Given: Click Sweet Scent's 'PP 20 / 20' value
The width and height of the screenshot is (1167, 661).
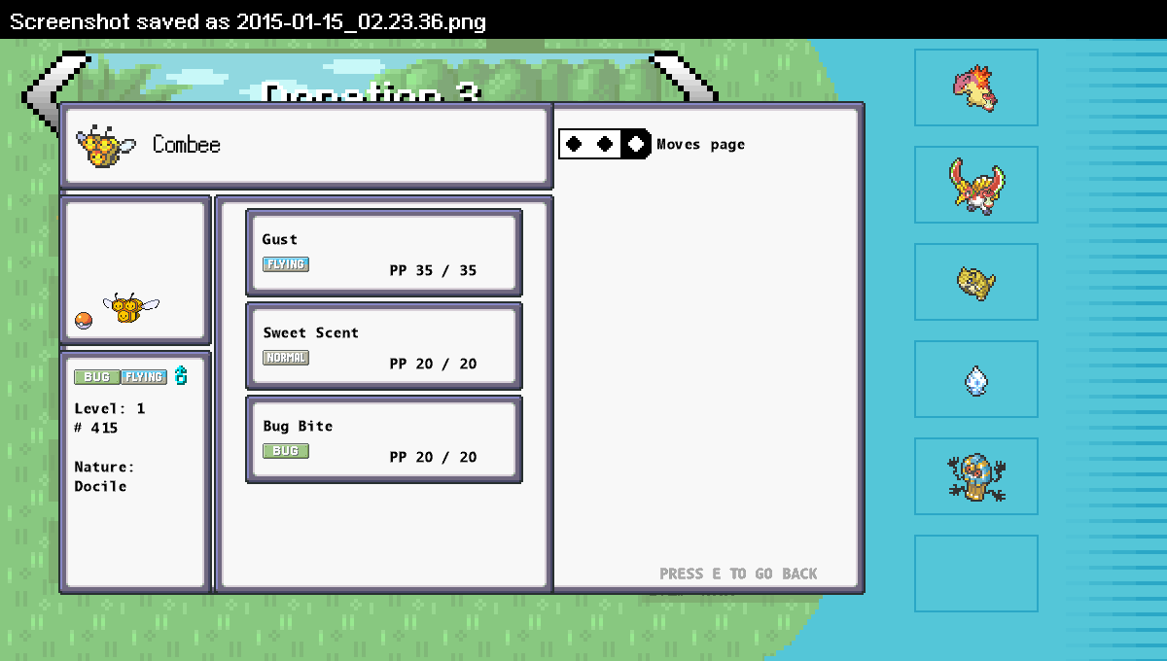Looking at the screenshot, I should click(433, 364).
